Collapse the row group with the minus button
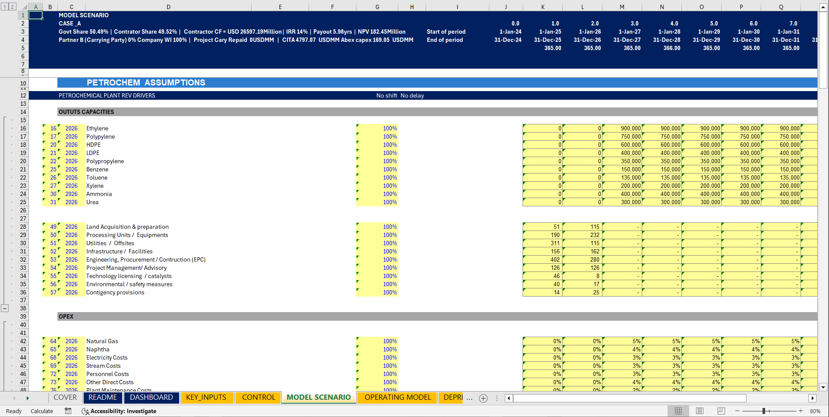Screen dimensions: 829x417 (5, 308)
